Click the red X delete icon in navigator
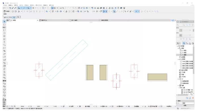Viewport: 197px width, 111px height. [193, 98]
